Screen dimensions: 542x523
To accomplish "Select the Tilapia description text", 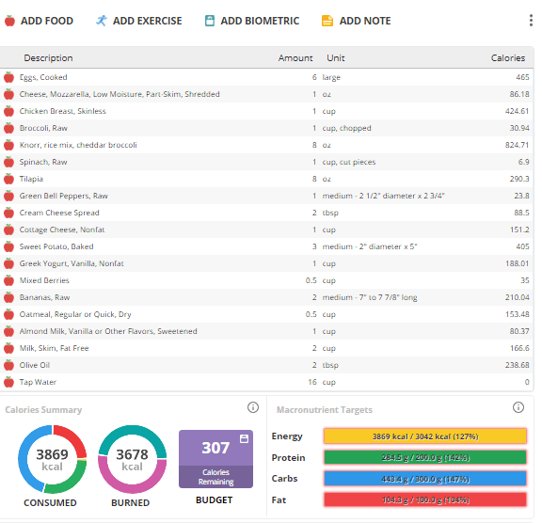I will pyautogui.click(x=31, y=179).
